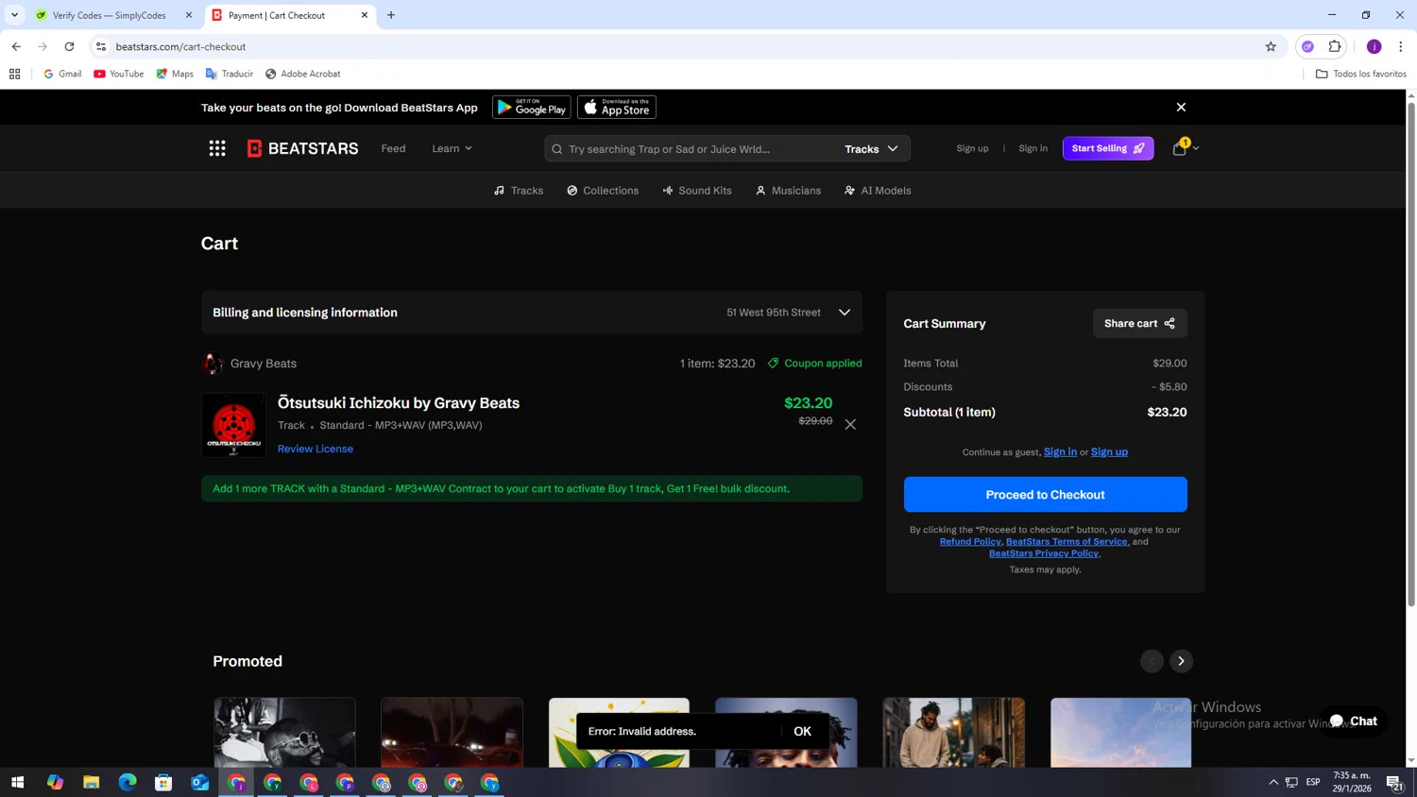The image size is (1417, 797).
Task: Bookmark this page with the star icon
Action: coord(1271,46)
